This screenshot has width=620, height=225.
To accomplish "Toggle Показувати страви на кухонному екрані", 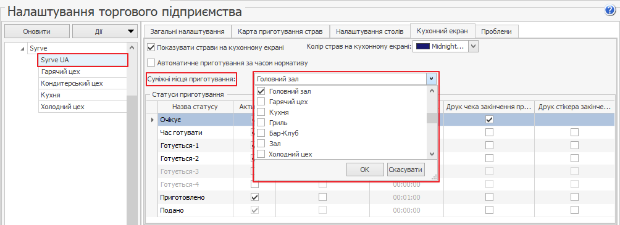I will coord(151,47).
